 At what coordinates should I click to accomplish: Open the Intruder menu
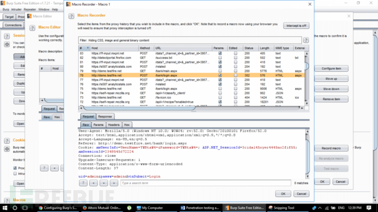click(x=16, y=9)
